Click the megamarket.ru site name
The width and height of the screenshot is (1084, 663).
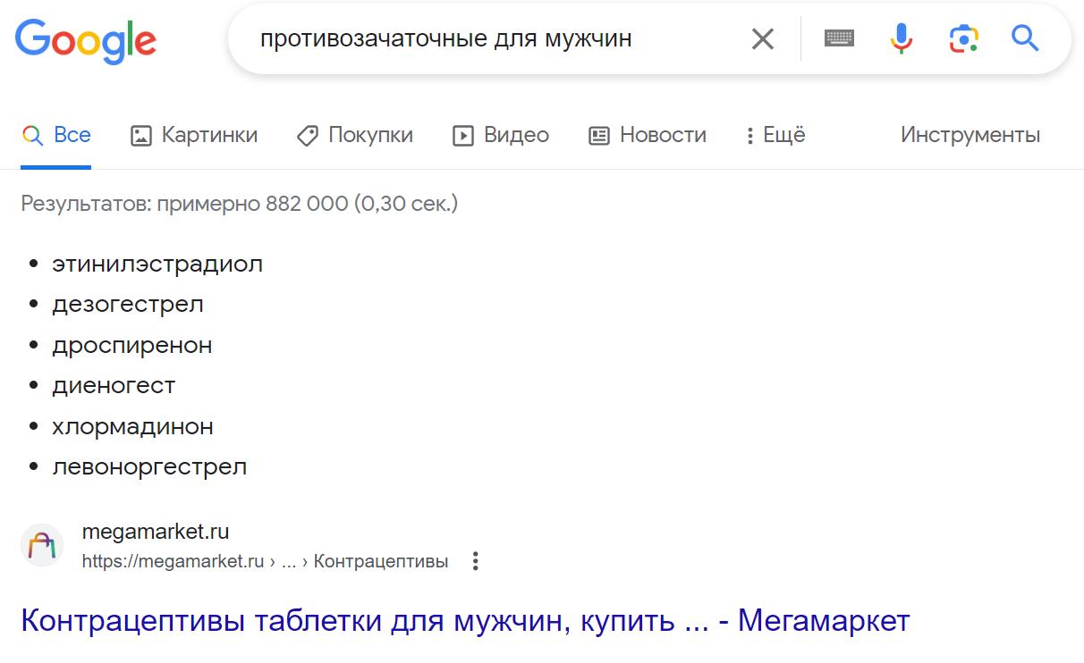(x=155, y=532)
